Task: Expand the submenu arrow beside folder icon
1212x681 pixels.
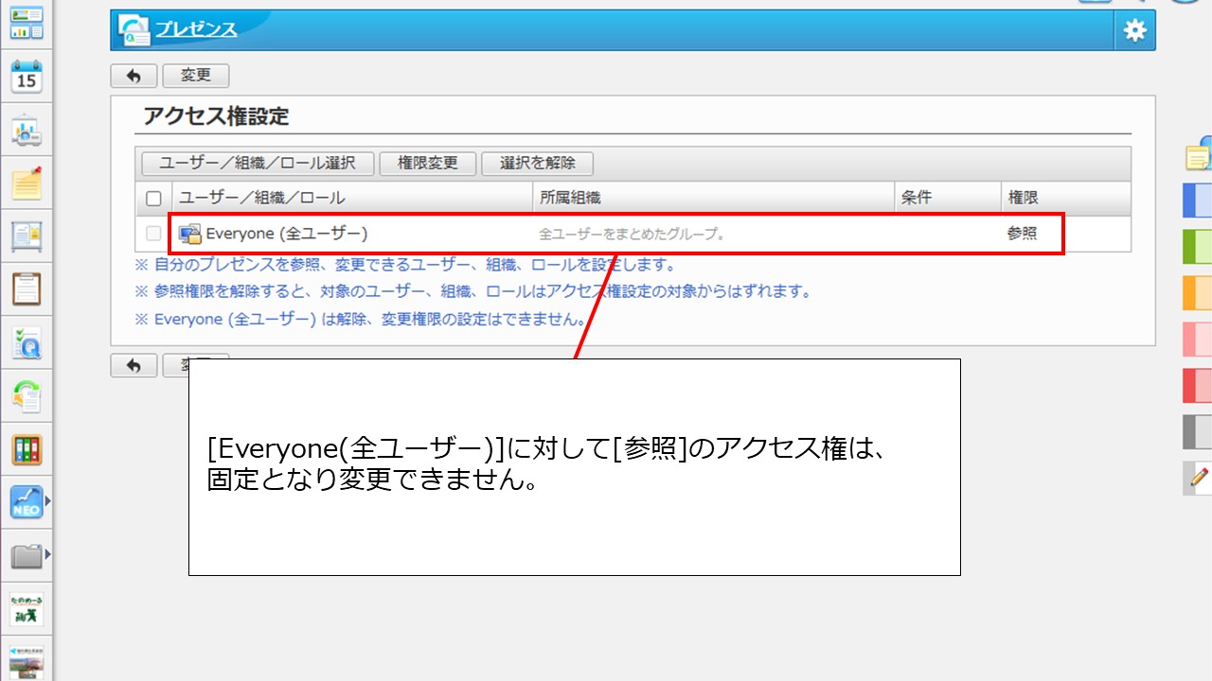Action: [x=47, y=553]
